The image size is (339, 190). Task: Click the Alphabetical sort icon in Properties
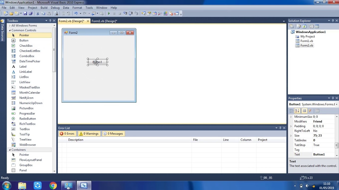coord(297,111)
